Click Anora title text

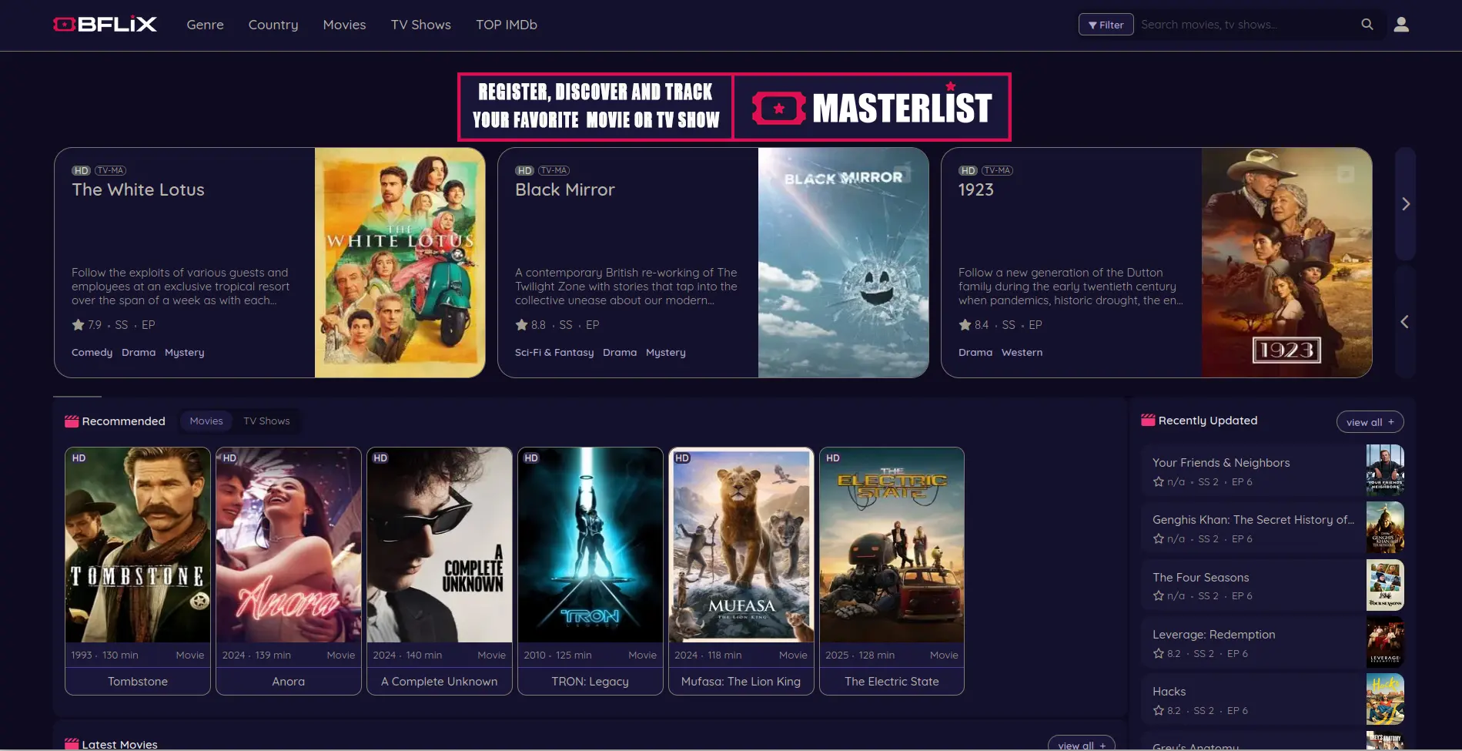(289, 682)
